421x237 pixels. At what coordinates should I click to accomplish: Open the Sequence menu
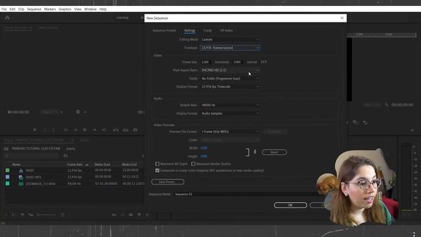click(x=34, y=9)
